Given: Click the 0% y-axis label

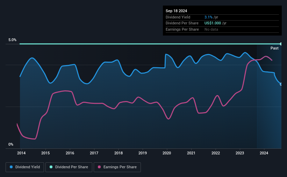Looking at the screenshot, I should pos(11,144).
